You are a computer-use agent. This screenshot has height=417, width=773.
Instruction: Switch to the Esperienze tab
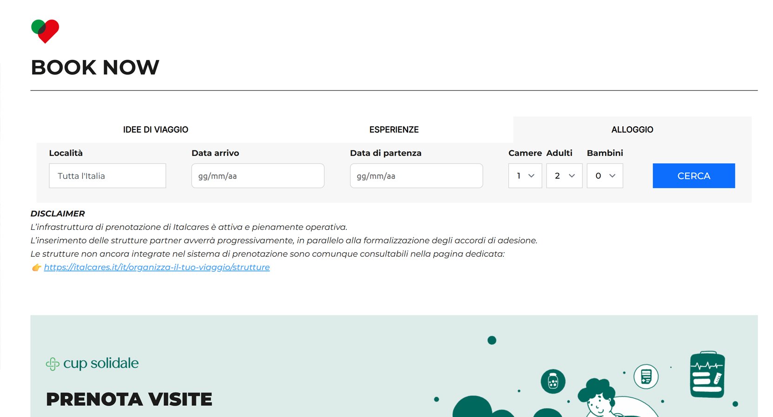tap(394, 130)
